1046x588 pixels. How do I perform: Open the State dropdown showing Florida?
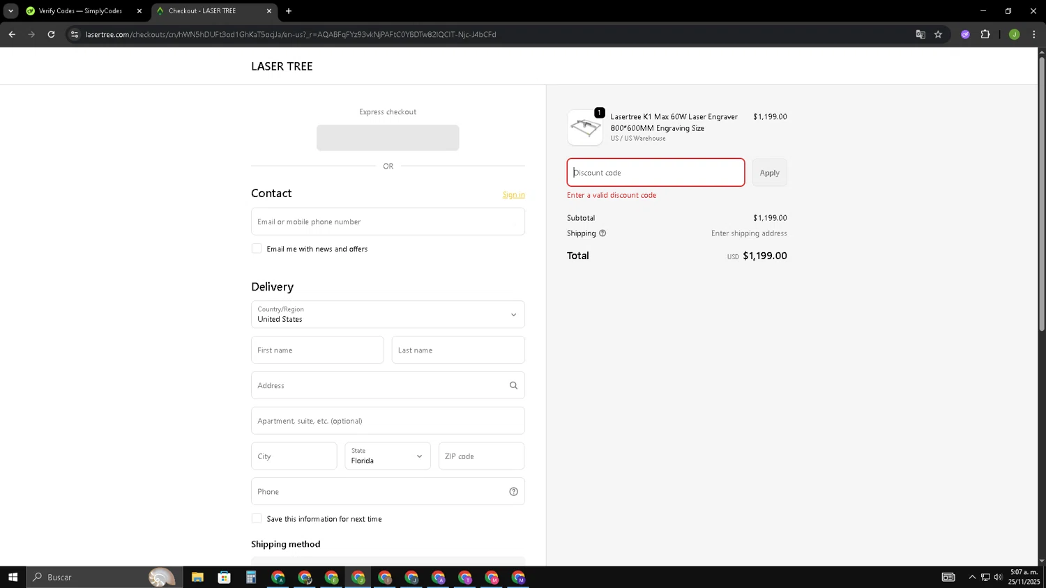(x=388, y=456)
